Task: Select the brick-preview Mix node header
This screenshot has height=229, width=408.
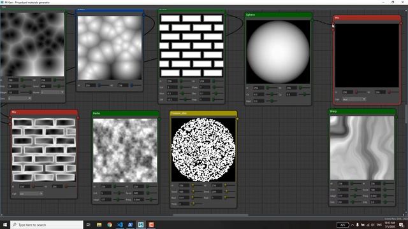Action: pos(44,112)
